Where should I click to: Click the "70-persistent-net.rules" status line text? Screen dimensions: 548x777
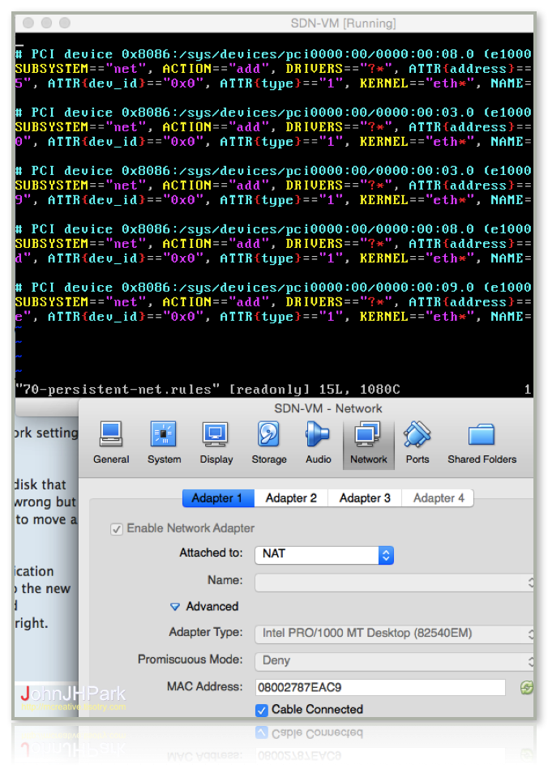click(116, 390)
